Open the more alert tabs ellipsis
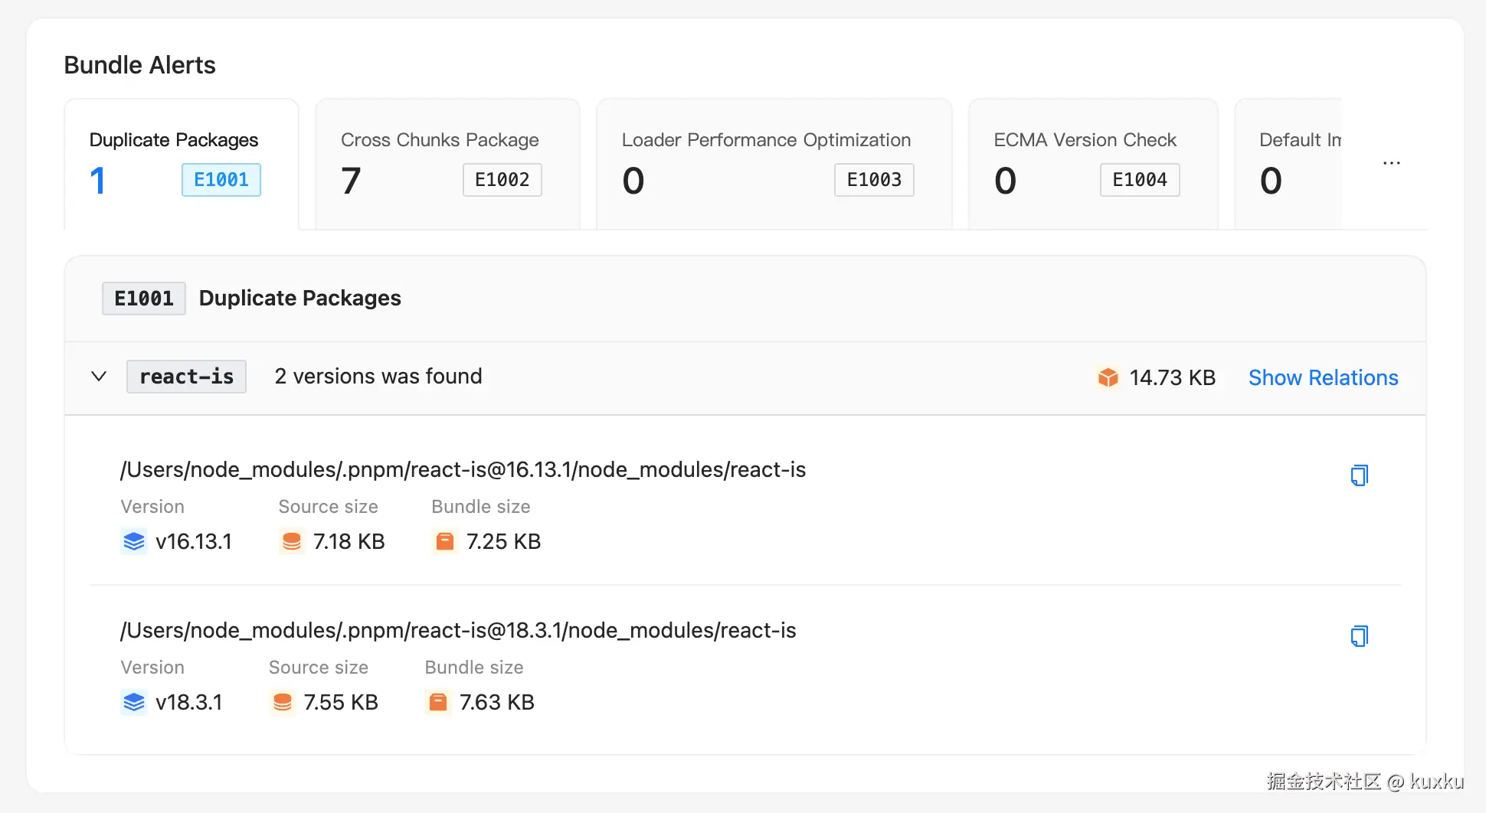 pyautogui.click(x=1391, y=163)
